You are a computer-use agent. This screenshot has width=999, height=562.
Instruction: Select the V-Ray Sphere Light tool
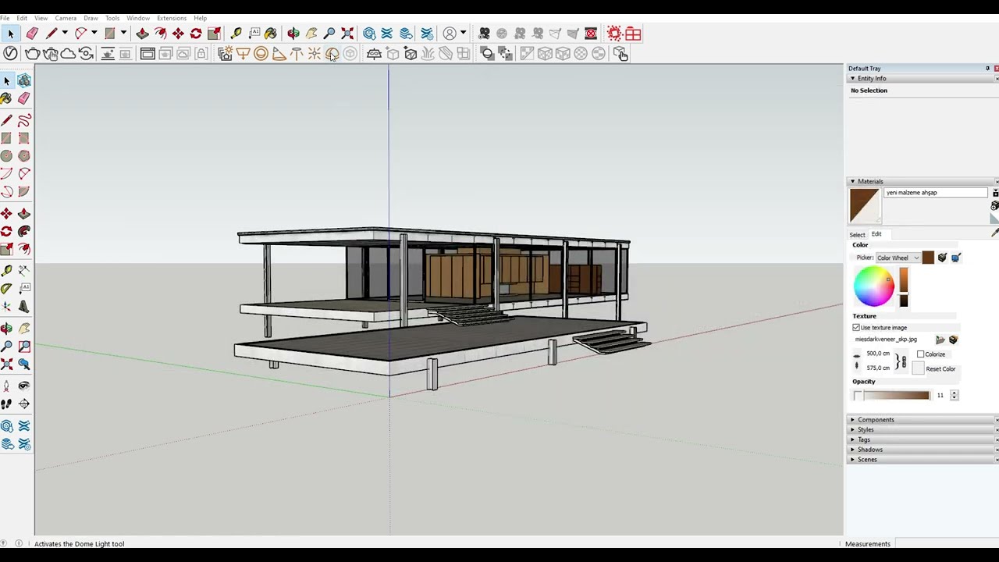coord(261,53)
